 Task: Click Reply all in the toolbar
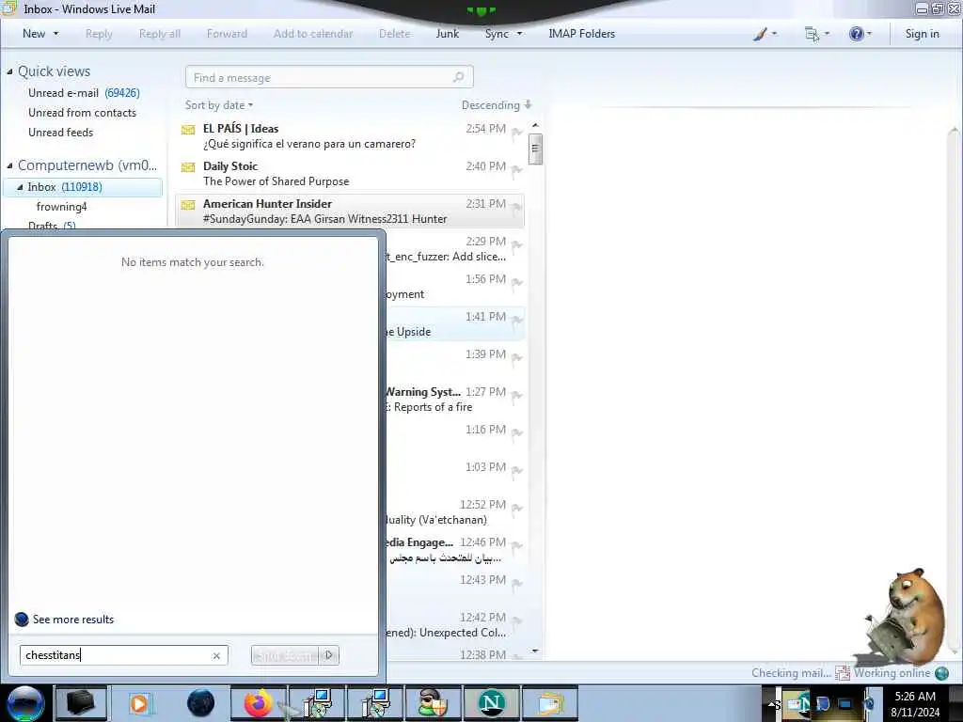coord(160,34)
